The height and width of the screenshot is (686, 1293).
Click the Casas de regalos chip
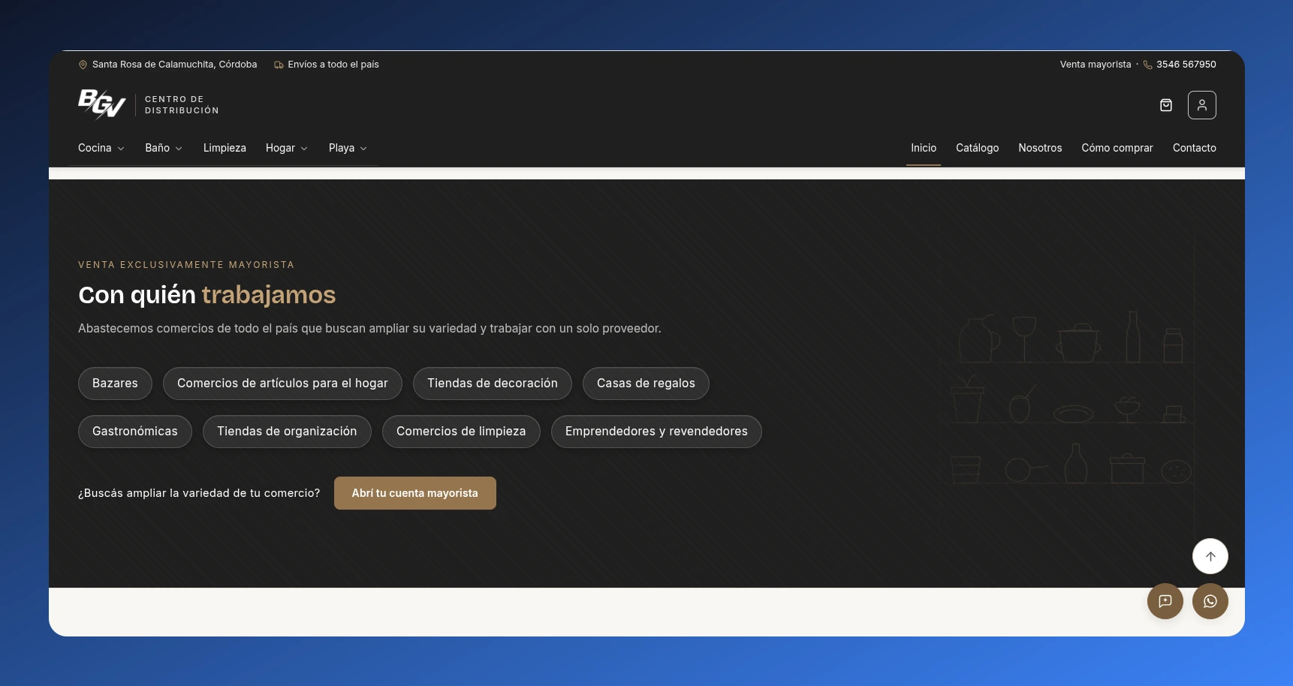[x=646, y=384]
